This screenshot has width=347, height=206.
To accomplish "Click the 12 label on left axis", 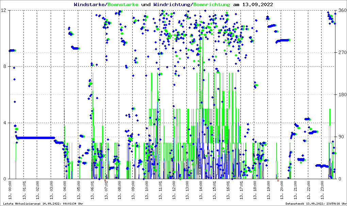I will 4,11.
